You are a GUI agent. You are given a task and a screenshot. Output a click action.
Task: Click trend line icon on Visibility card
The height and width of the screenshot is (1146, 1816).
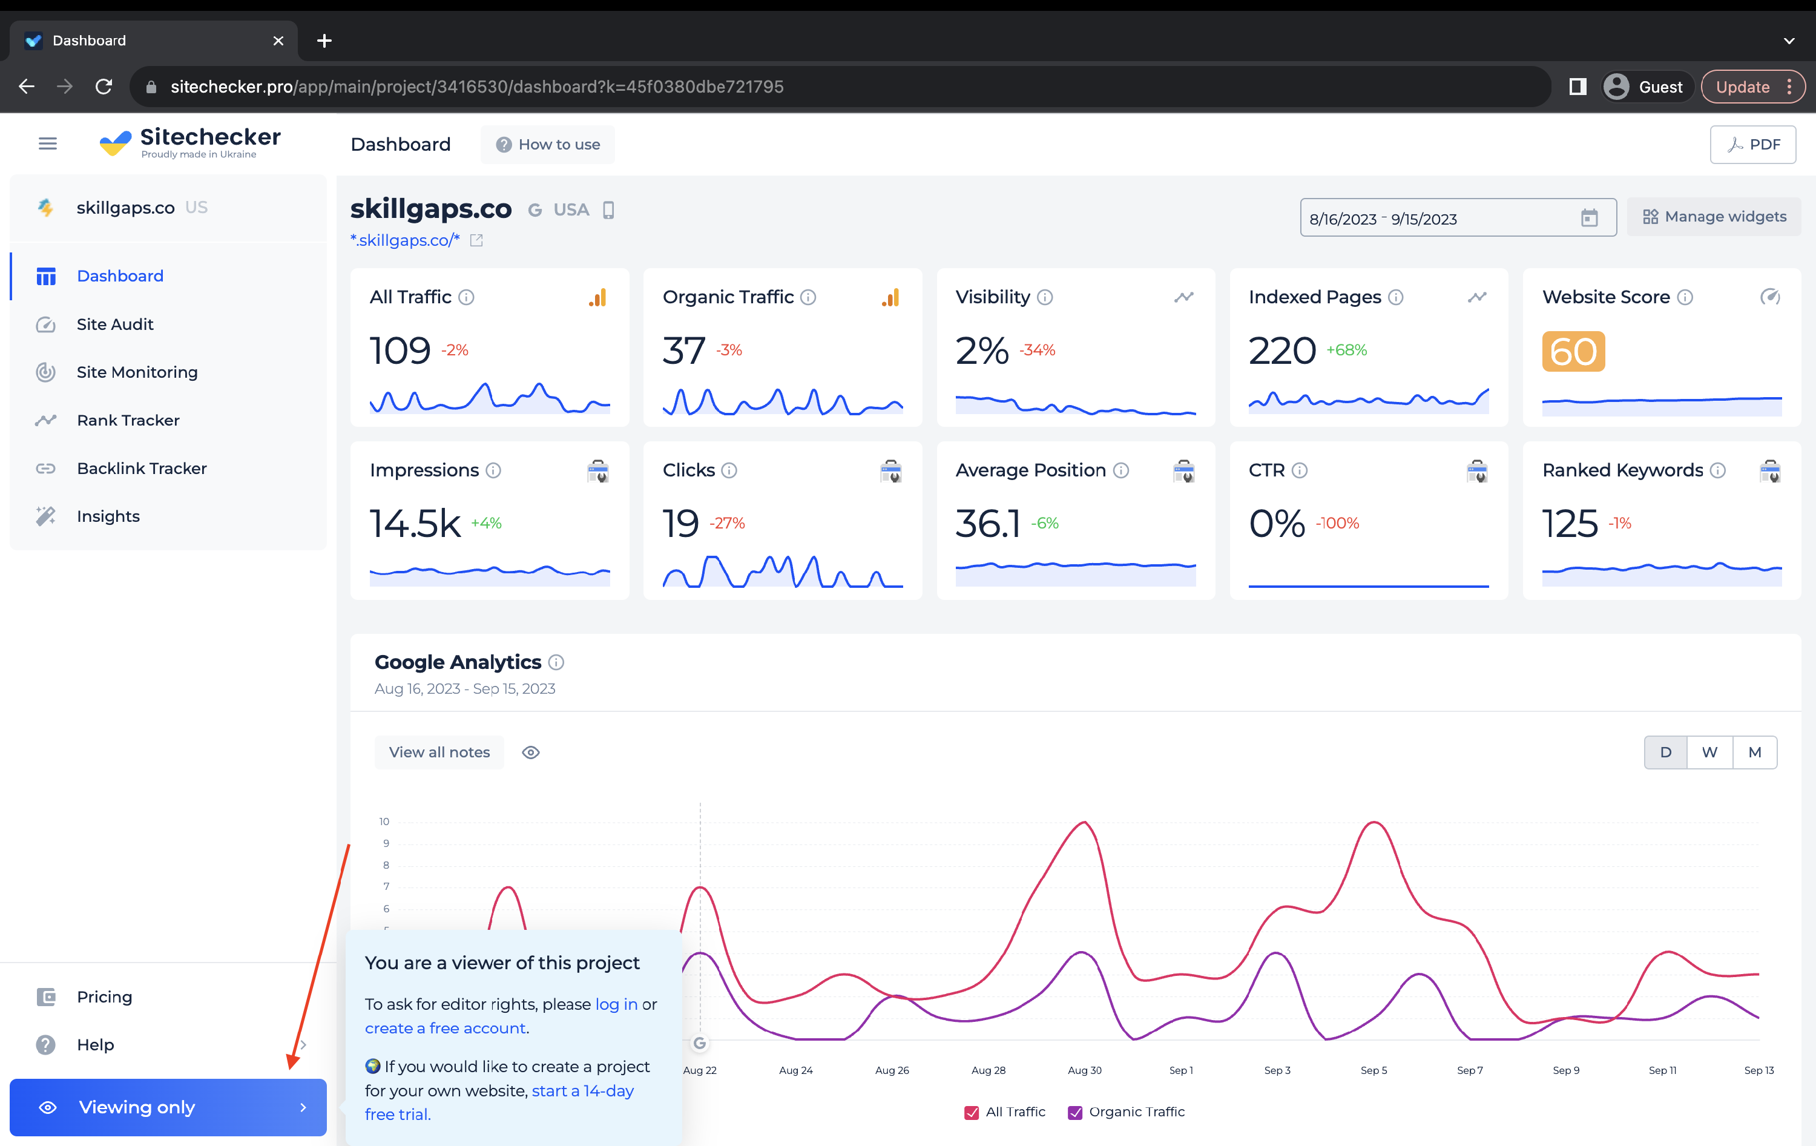tap(1184, 297)
